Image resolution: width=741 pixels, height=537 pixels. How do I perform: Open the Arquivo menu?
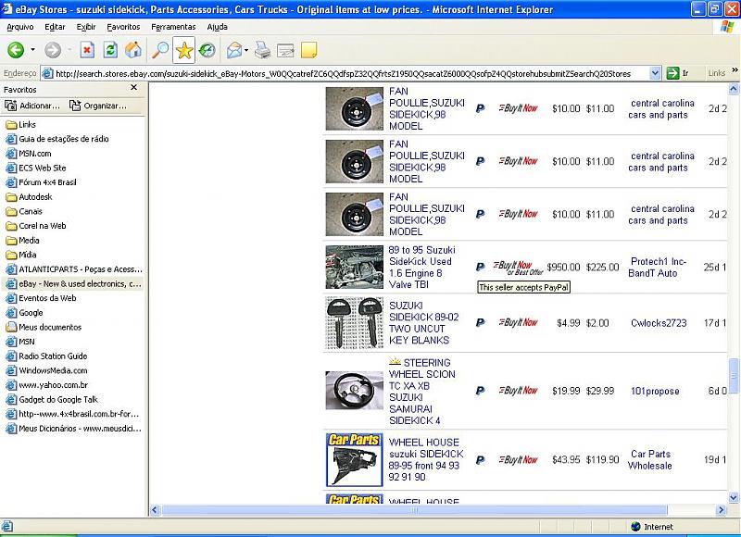[x=19, y=27]
